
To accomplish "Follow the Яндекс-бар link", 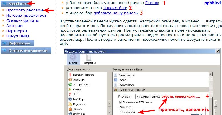I will click(114, 8).
